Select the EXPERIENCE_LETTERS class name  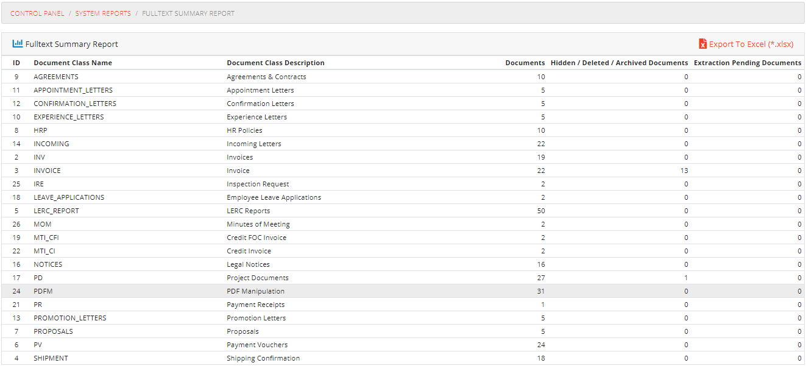[x=69, y=117]
